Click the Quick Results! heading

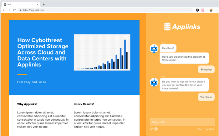[84, 104]
